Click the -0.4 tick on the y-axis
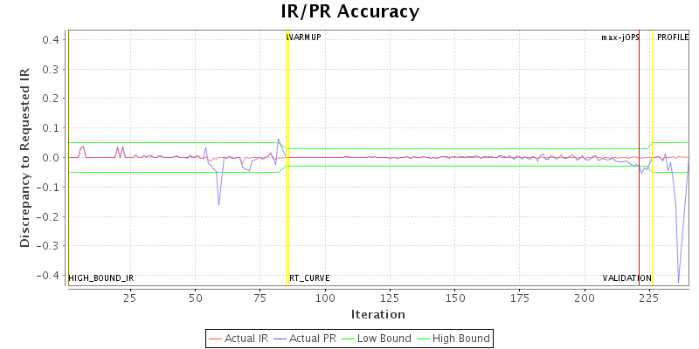 pos(48,275)
